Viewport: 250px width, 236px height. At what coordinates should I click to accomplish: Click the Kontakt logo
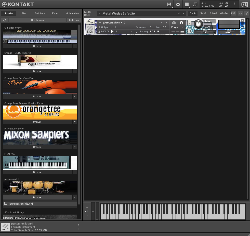(x=18, y=5)
